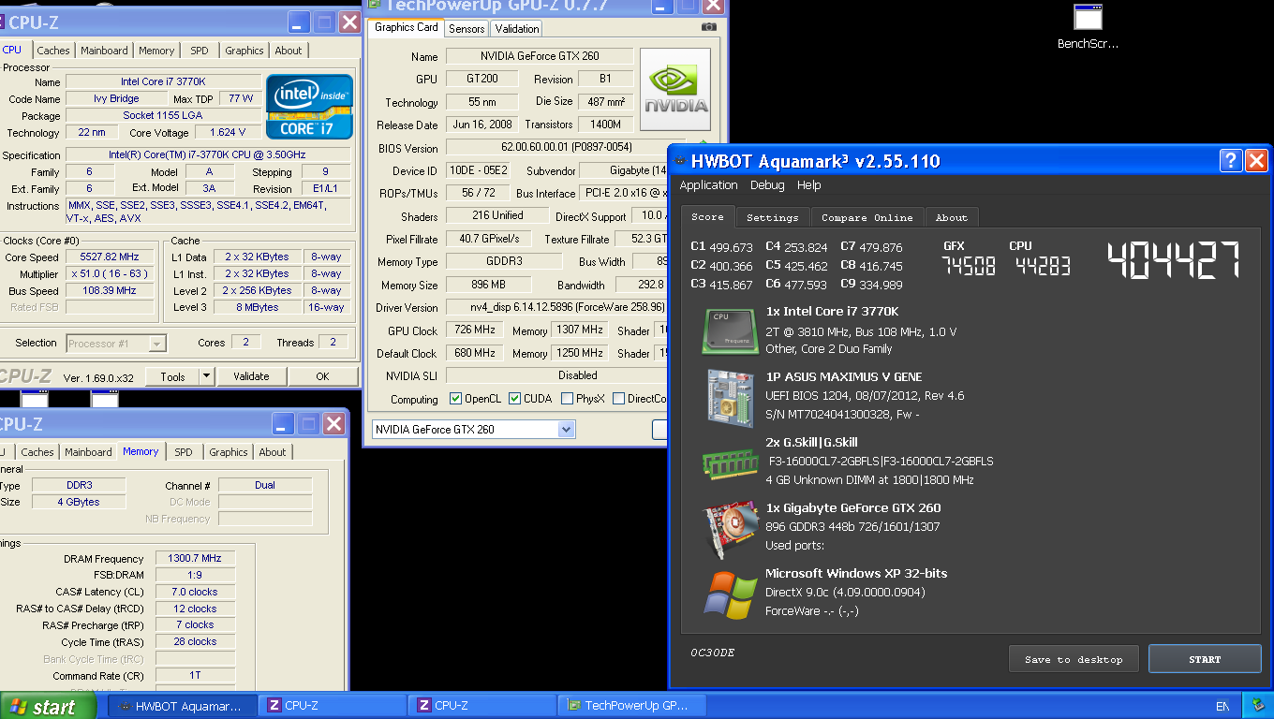Click the Tools button in CPU-Z
1274x719 pixels.
(x=173, y=376)
